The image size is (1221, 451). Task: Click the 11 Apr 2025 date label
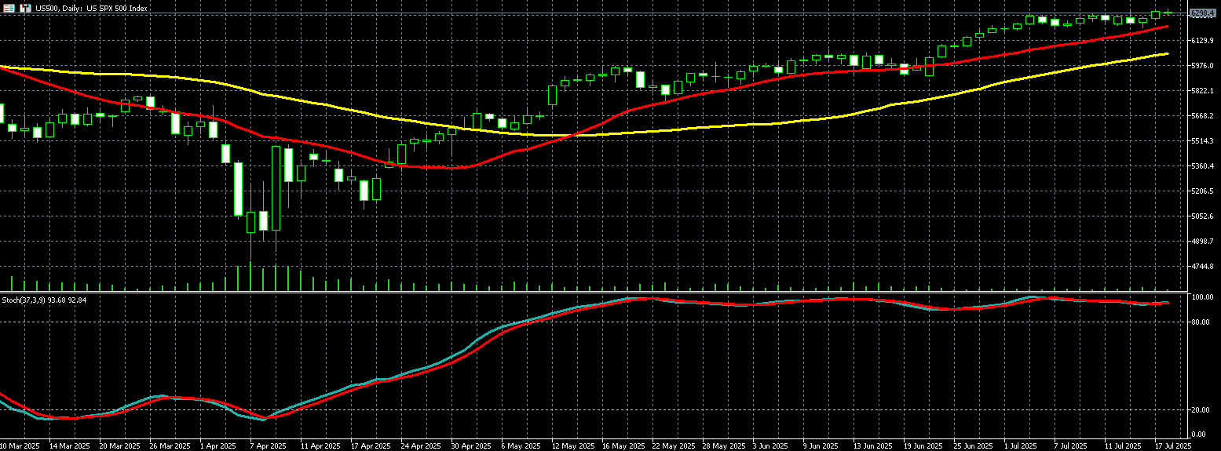coord(321,445)
